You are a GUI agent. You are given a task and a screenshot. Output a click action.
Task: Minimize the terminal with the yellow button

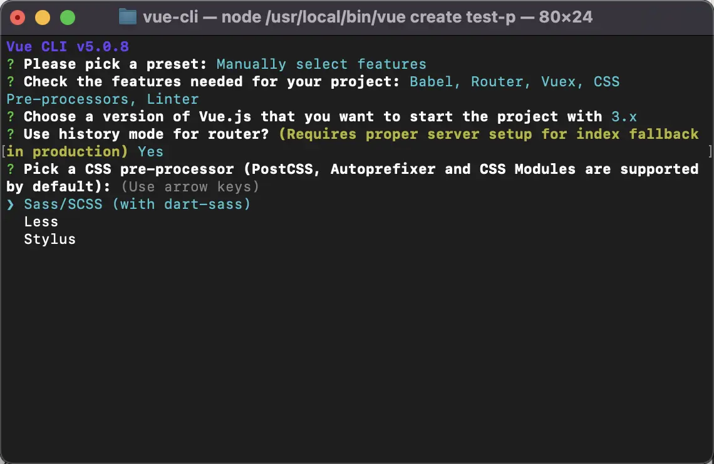[x=43, y=18]
